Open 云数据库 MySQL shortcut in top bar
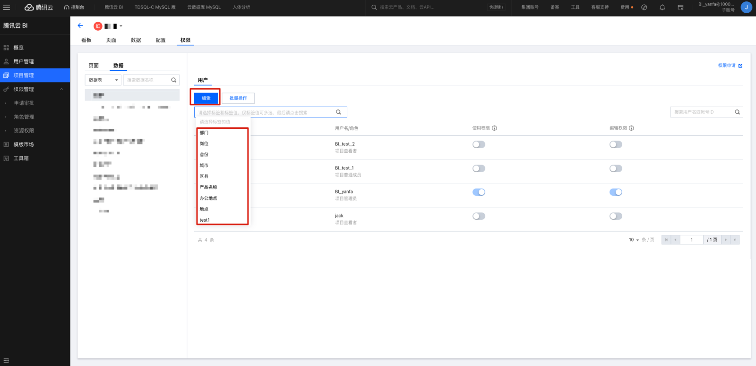 (x=204, y=7)
